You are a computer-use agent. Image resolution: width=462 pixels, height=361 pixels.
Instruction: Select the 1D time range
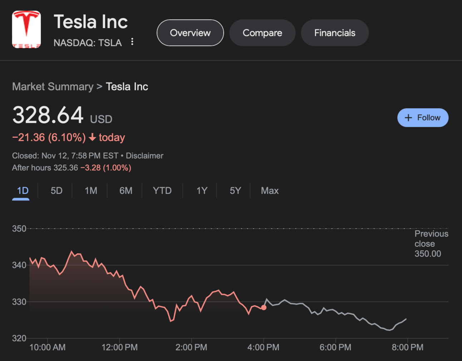23,191
